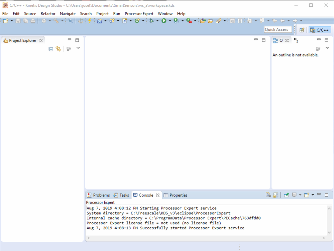Open the New wizard dropdown arrow

pos(11,21)
